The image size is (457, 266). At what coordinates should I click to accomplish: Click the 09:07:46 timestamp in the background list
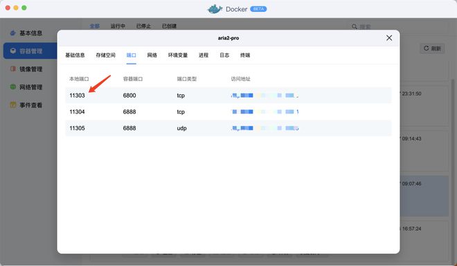pyautogui.click(x=411, y=184)
